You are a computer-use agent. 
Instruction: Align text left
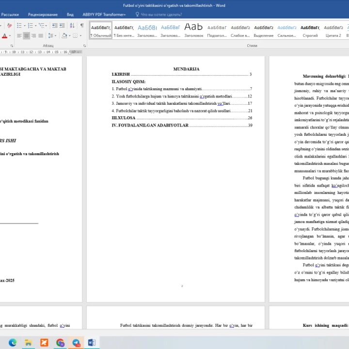[x=19, y=35]
